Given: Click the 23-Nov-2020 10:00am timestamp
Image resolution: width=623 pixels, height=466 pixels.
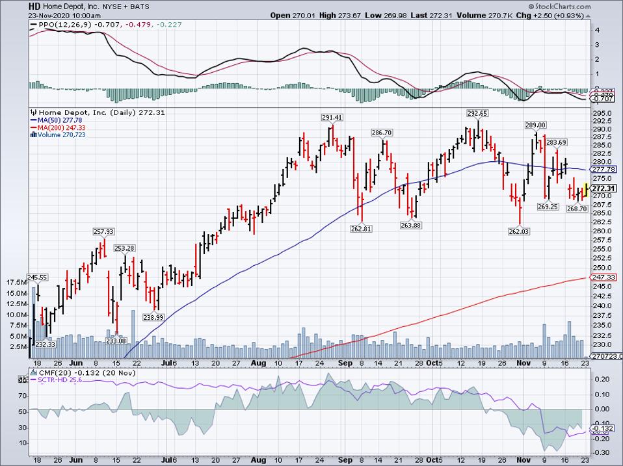Looking at the screenshot, I should coord(65,16).
